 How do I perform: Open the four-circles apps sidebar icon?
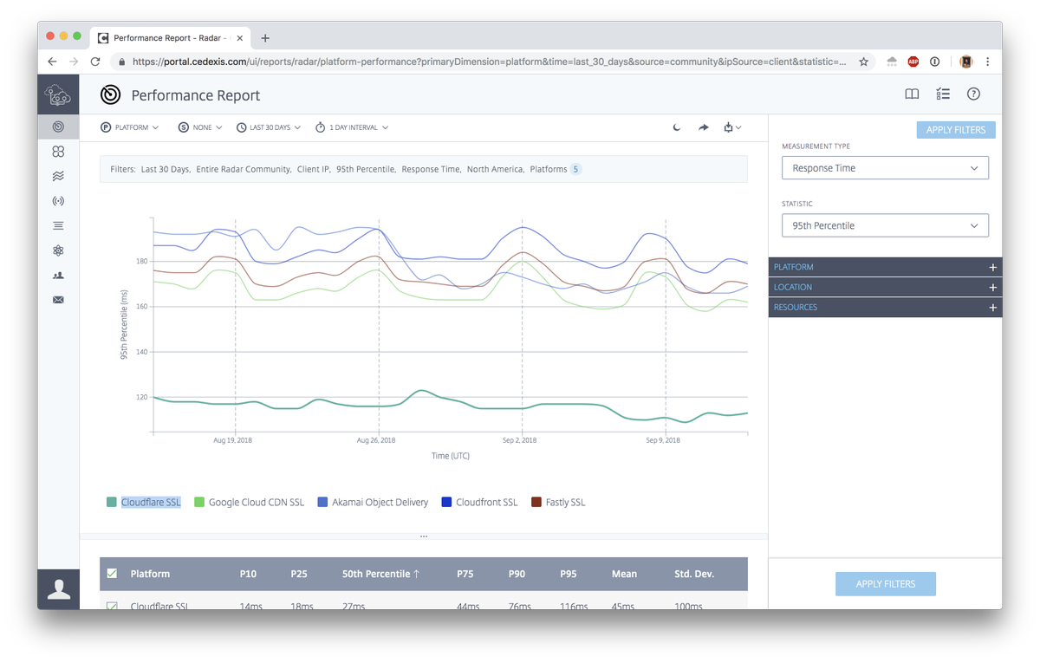tap(58, 151)
